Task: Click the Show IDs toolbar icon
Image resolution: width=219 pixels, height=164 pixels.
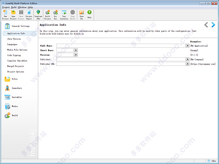Action: click(x=81, y=15)
